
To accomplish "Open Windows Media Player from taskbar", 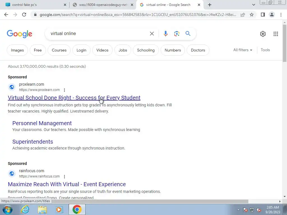I will [59, 210].
